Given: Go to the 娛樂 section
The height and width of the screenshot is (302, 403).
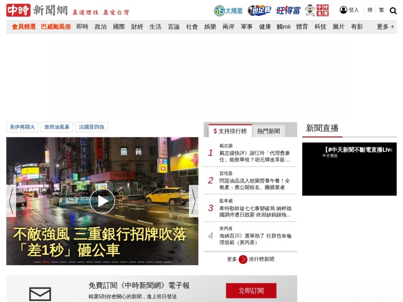Looking at the screenshot, I should (210, 27).
